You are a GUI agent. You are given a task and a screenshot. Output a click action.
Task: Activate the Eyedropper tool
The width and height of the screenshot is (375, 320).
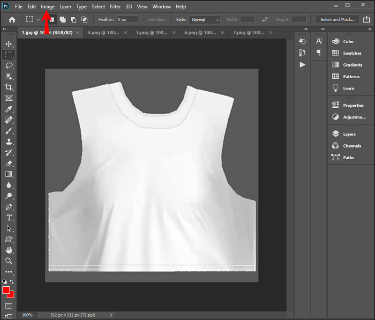pyautogui.click(x=9, y=109)
